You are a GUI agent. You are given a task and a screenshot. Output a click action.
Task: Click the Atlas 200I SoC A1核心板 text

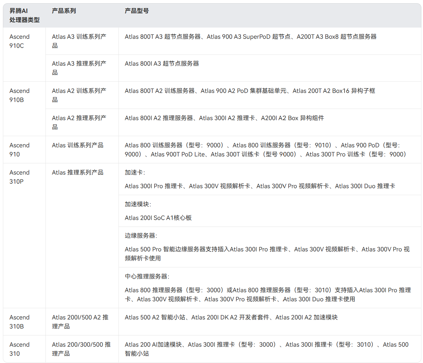pos(158,218)
